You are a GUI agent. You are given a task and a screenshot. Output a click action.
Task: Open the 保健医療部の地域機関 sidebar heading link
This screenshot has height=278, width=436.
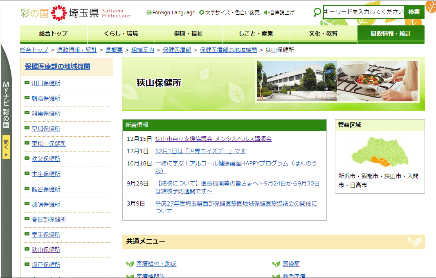click(57, 66)
